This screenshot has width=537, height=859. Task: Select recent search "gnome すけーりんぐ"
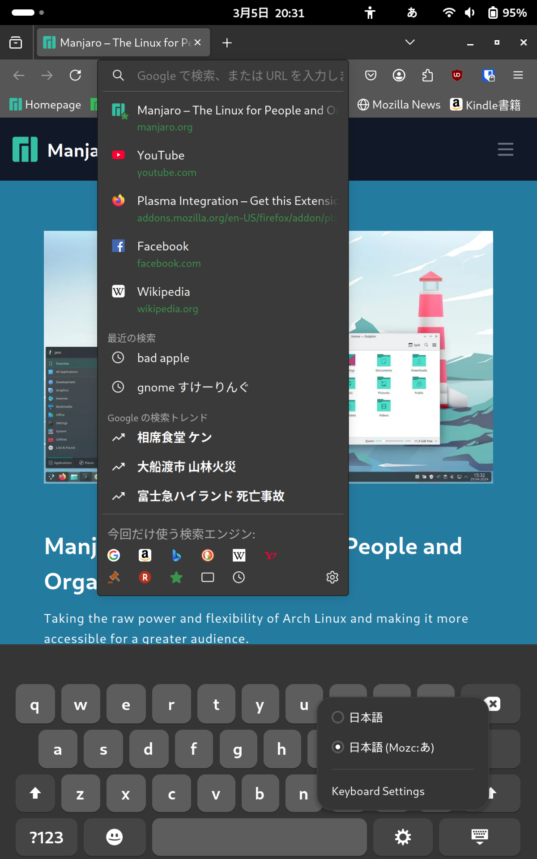coord(223,387)
